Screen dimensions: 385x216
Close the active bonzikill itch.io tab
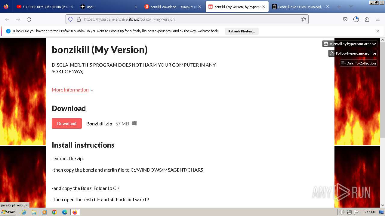coord(264,7)
